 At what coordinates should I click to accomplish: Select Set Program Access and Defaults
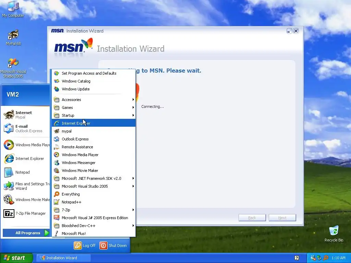[94, 73]
